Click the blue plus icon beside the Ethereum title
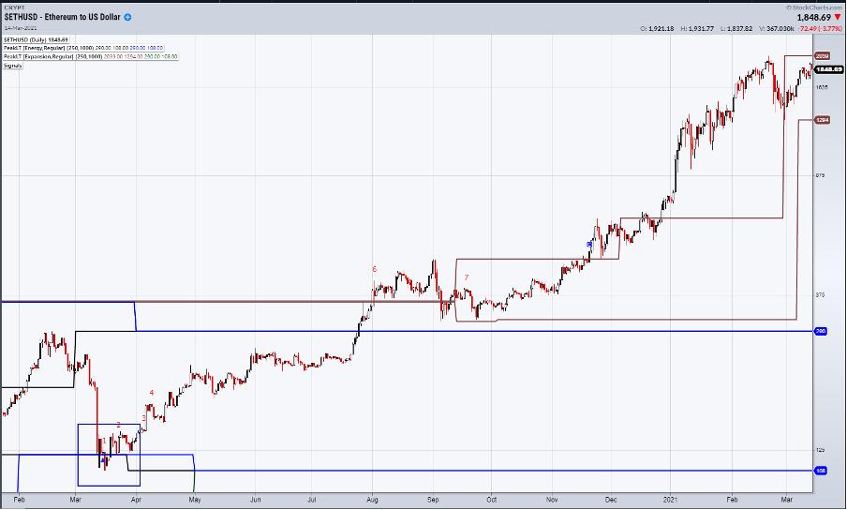 128,17
